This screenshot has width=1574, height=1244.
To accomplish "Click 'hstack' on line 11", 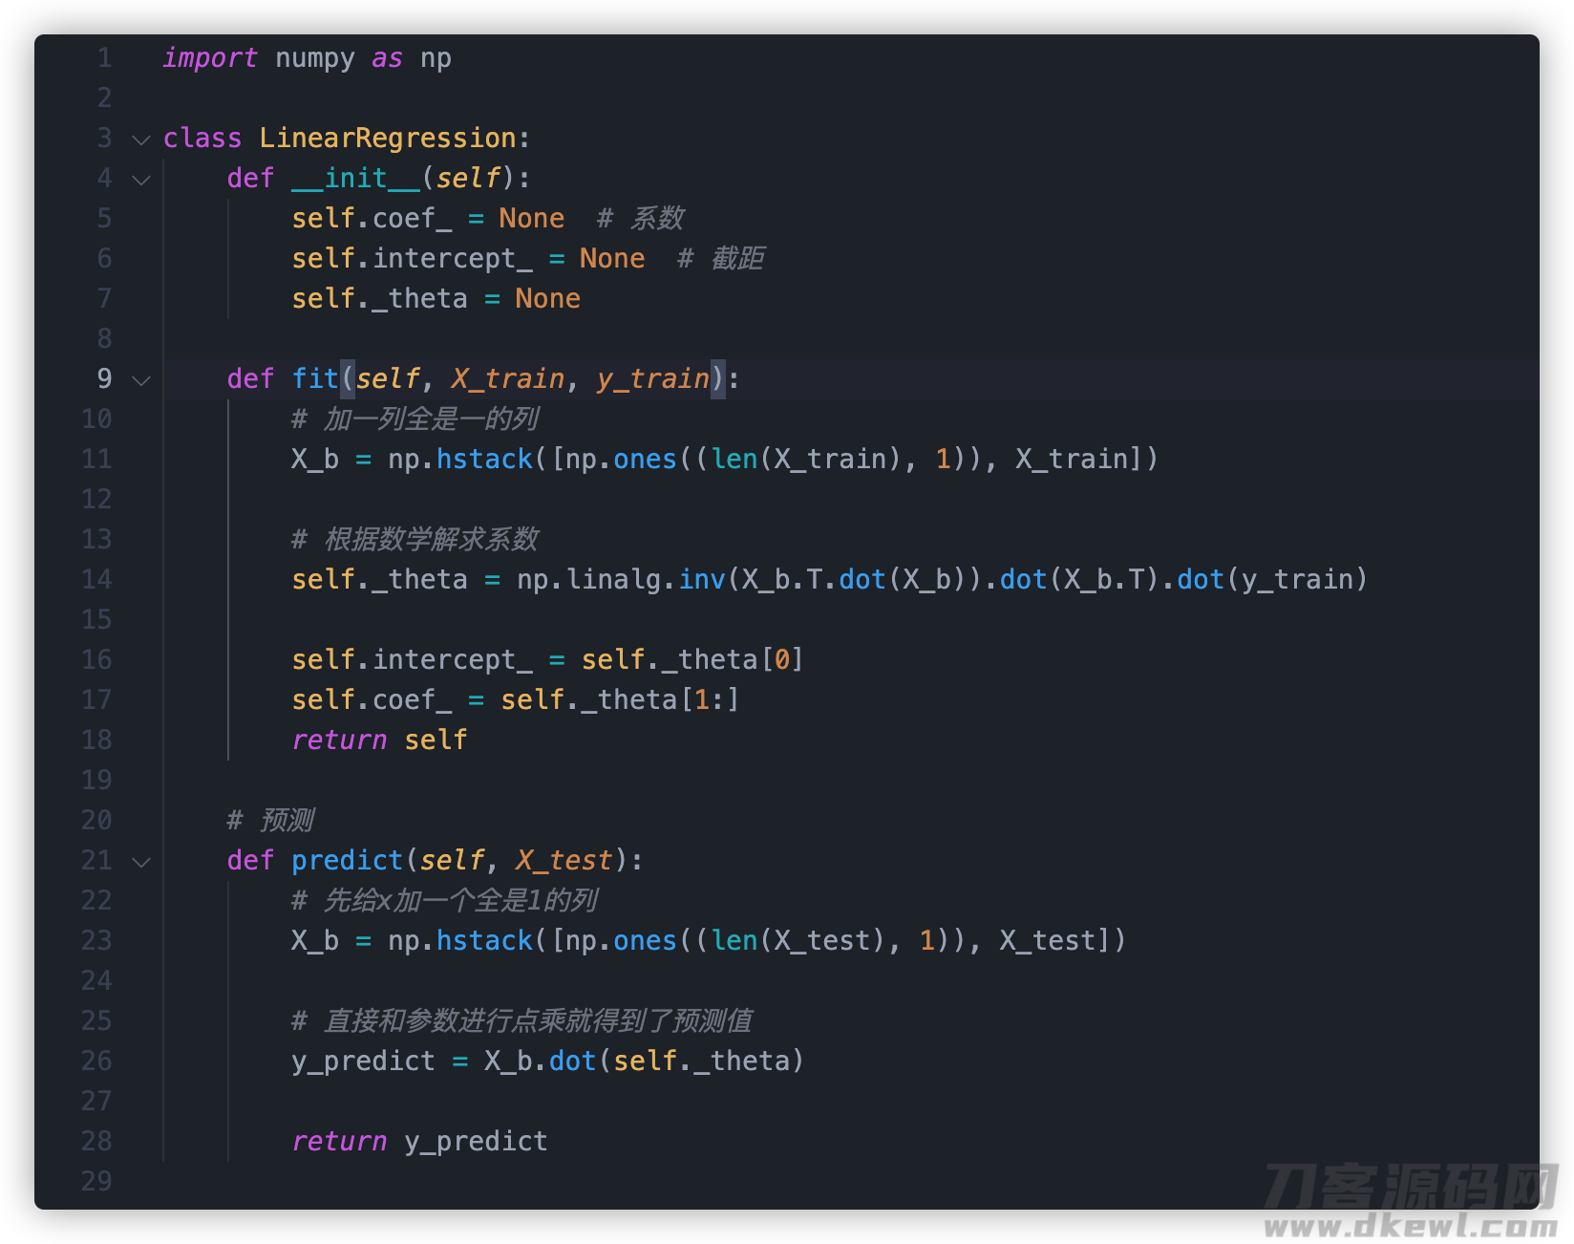I will (484, 460).
